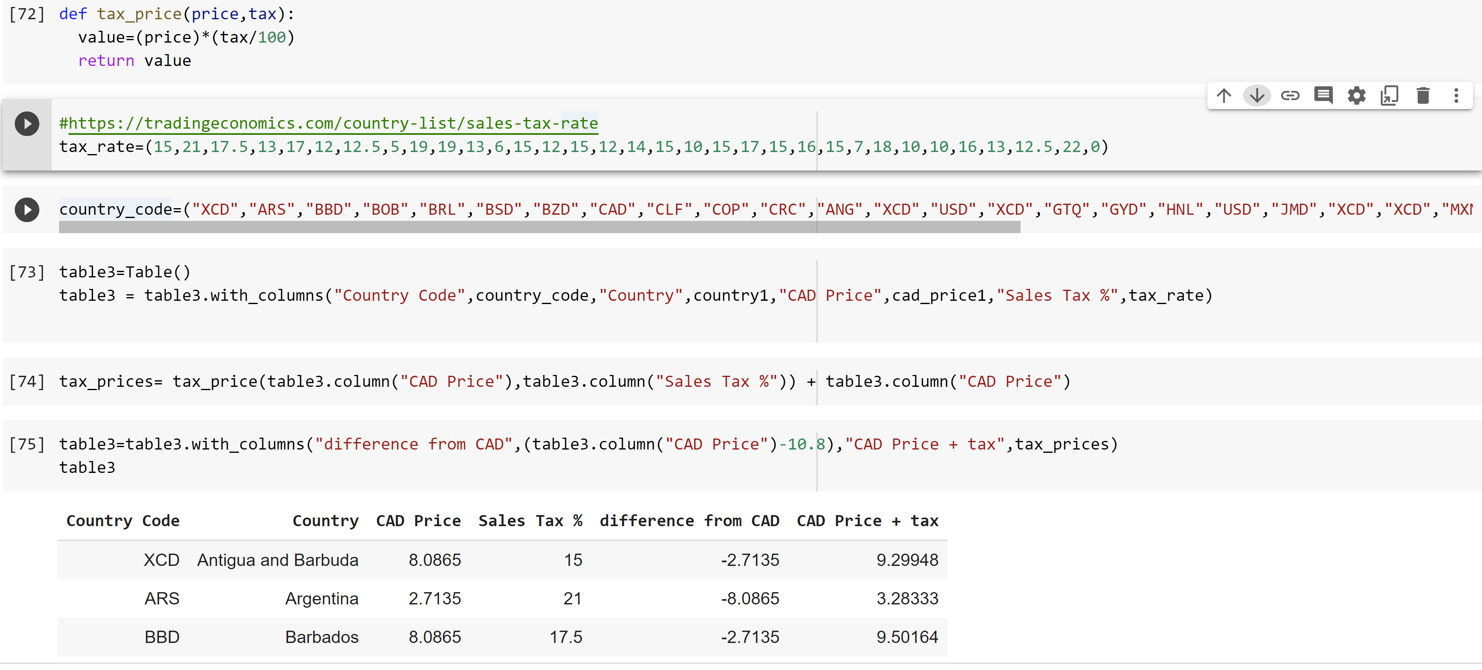Click cell 72 execution count indicator
This screenshot has height=670, width=1482.
coord(27,14)
